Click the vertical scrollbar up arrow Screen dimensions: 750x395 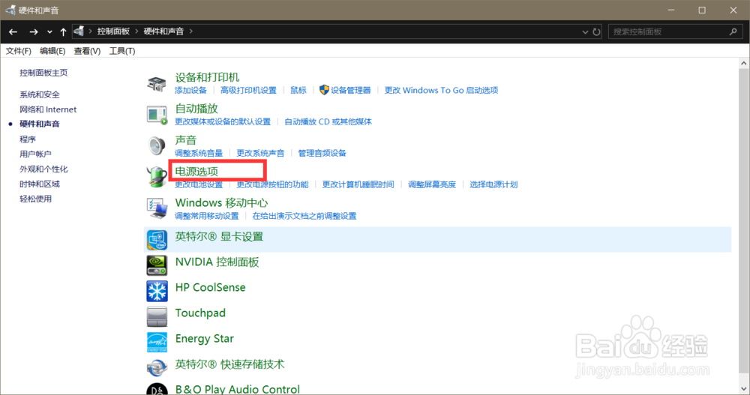(x=744, y=63)
